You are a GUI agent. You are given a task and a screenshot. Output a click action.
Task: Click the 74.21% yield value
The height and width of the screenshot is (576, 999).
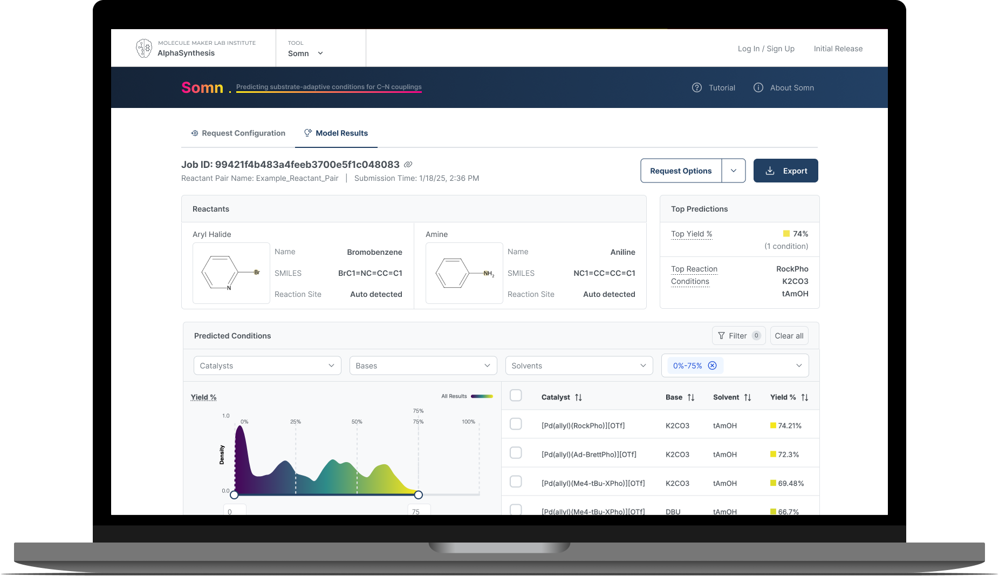pyautogui.click(x=790, y=426)
